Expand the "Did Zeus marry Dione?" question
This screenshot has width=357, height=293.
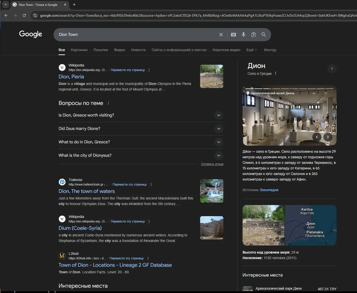click(219, 129)
